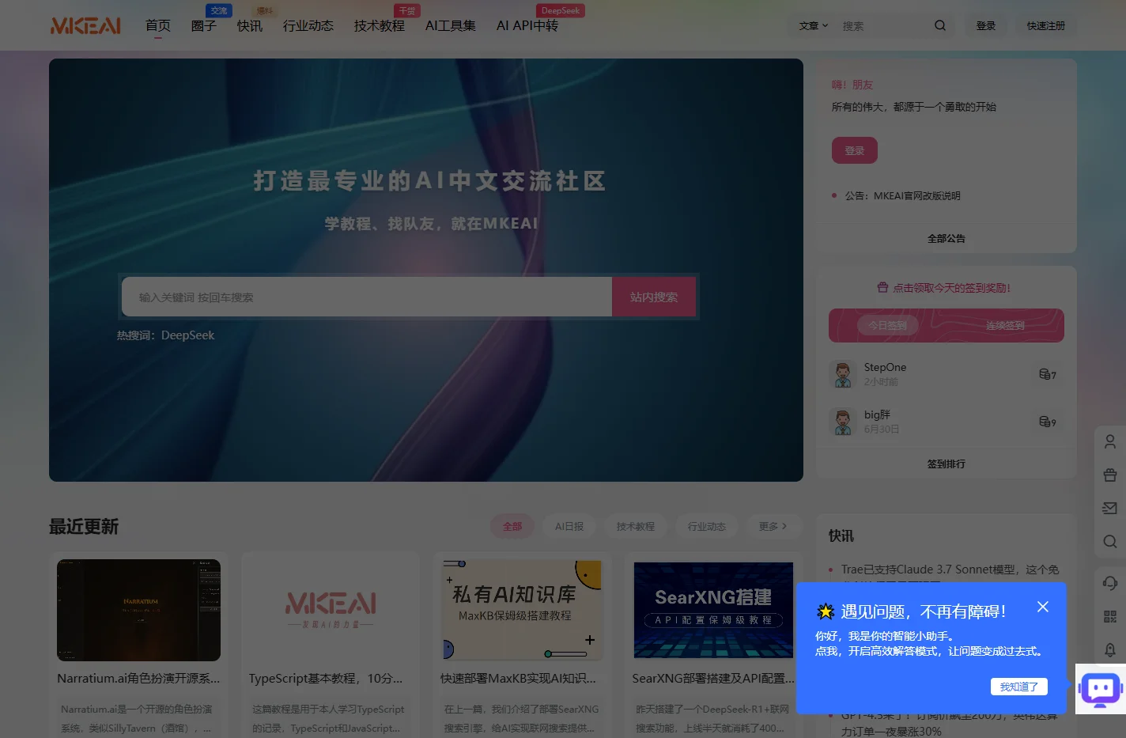
Task: Click the StepOne username
Action: point(885,367)
